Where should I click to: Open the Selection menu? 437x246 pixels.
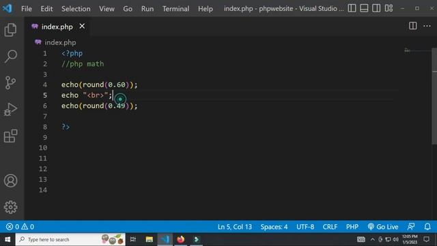click(76, 9)
